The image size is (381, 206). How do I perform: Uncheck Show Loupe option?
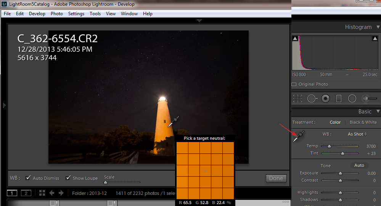pos(68,178)
